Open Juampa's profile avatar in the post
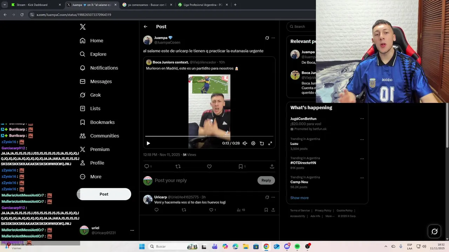This screenshot has width=449, height=252. pos(148,40)
